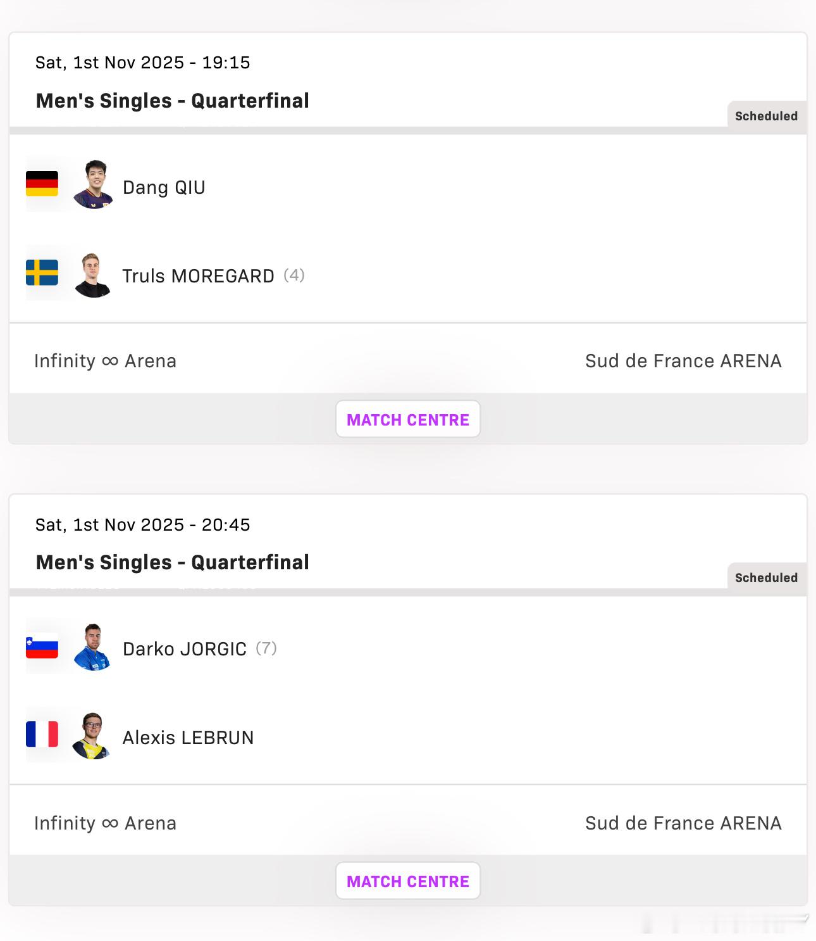This screenshot has height=941, width=816.
Task: Click the French flag icon
Action: click(42, 735)
